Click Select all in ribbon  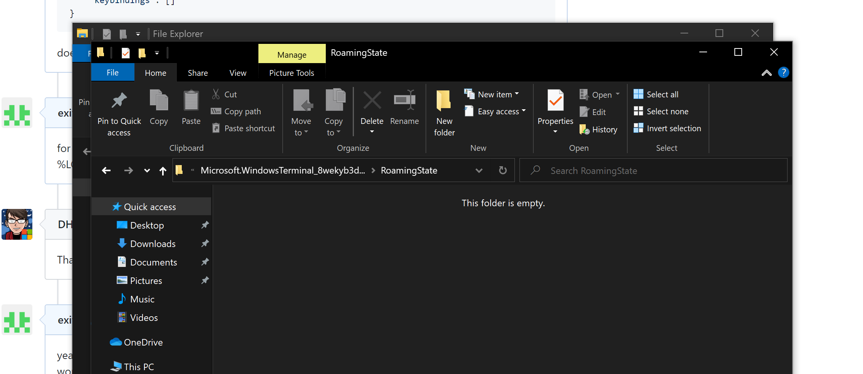656,94
